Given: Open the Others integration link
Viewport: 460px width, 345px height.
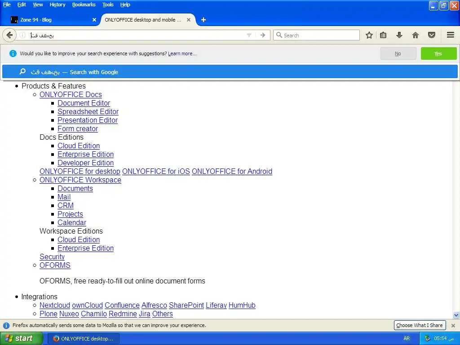Looking at the screenshot, I should tap(163, 314).
